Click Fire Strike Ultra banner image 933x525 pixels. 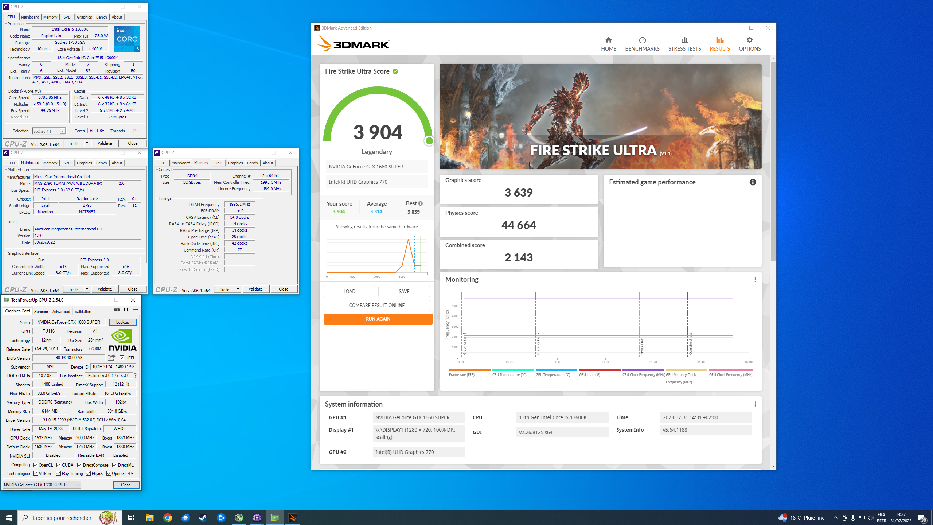click(600, 116)
